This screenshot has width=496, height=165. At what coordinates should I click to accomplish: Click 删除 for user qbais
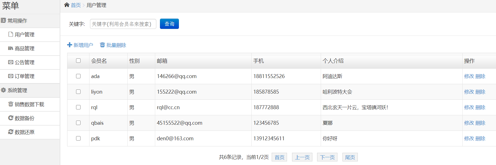pos(480,123)
